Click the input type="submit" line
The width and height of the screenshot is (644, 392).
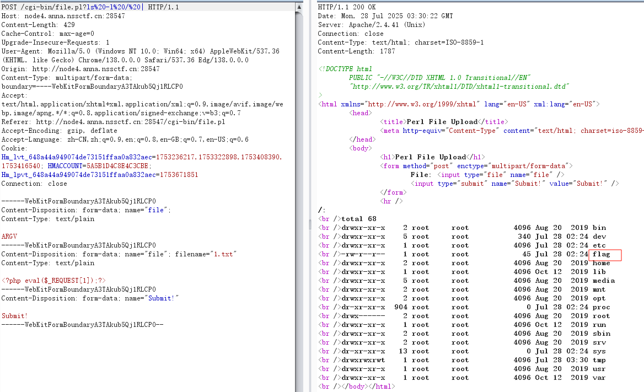tap(514, 184)
